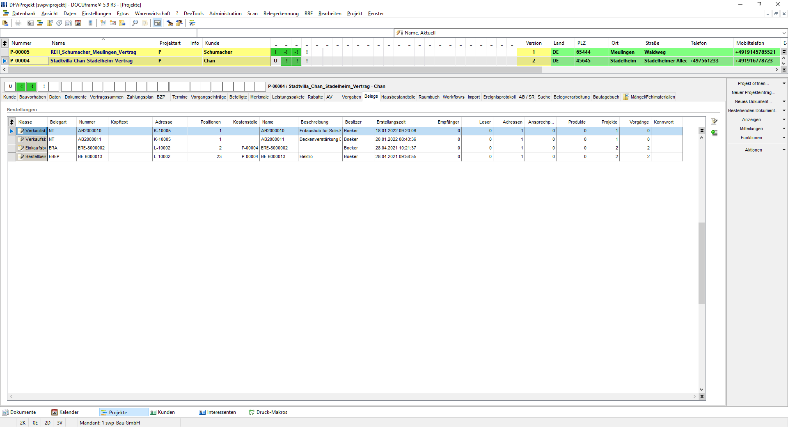Image resolution: width=788 pixels, height=427 pixels.
Task: Open the Kalender bottom view tab
Action: coord(69,412)
